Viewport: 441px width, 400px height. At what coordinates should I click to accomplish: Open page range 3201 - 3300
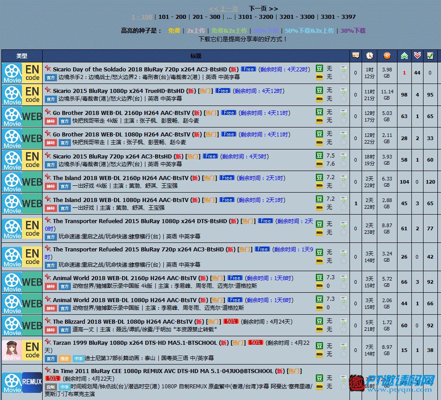(297, 17)
